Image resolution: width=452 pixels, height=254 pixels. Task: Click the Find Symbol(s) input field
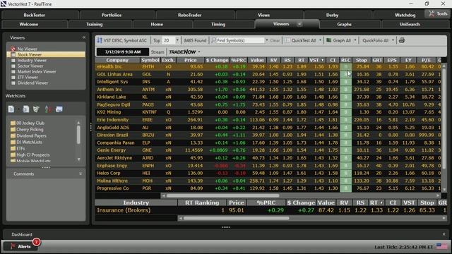pos(240,41)
